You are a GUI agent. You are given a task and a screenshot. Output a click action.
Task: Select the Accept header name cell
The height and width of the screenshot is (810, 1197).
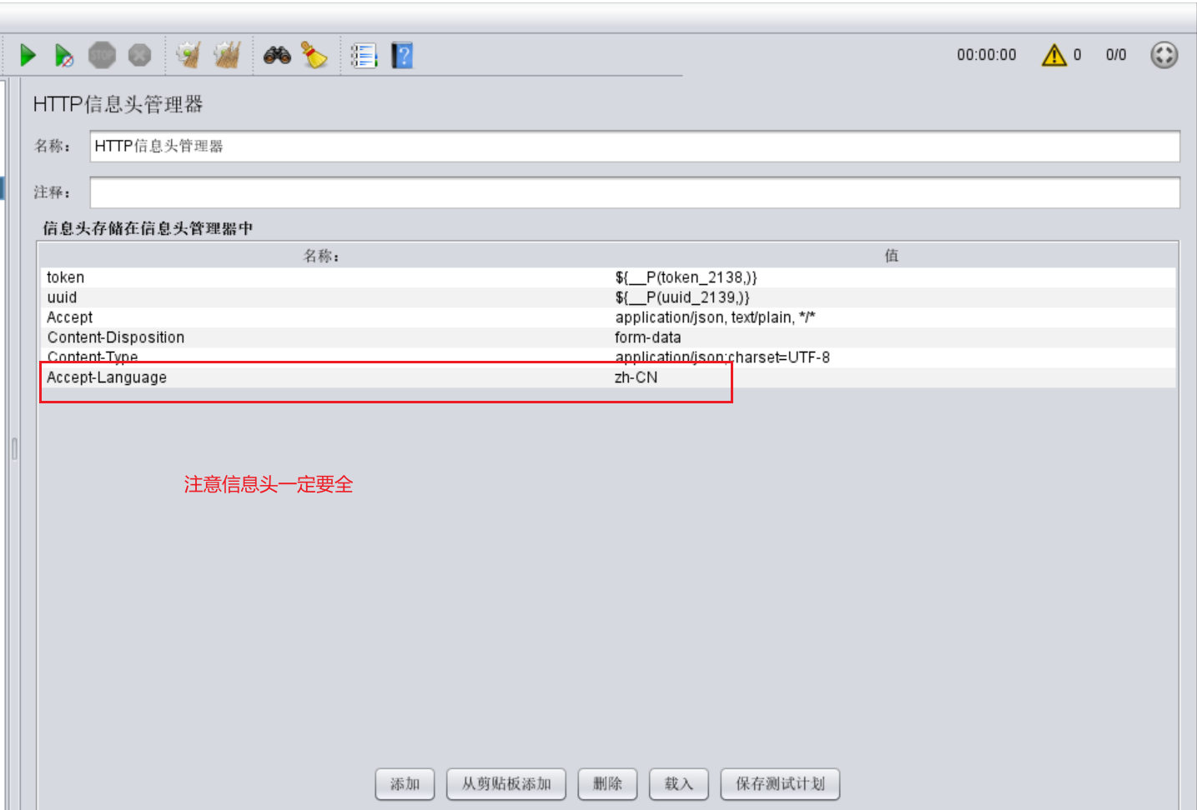(325, 317)
